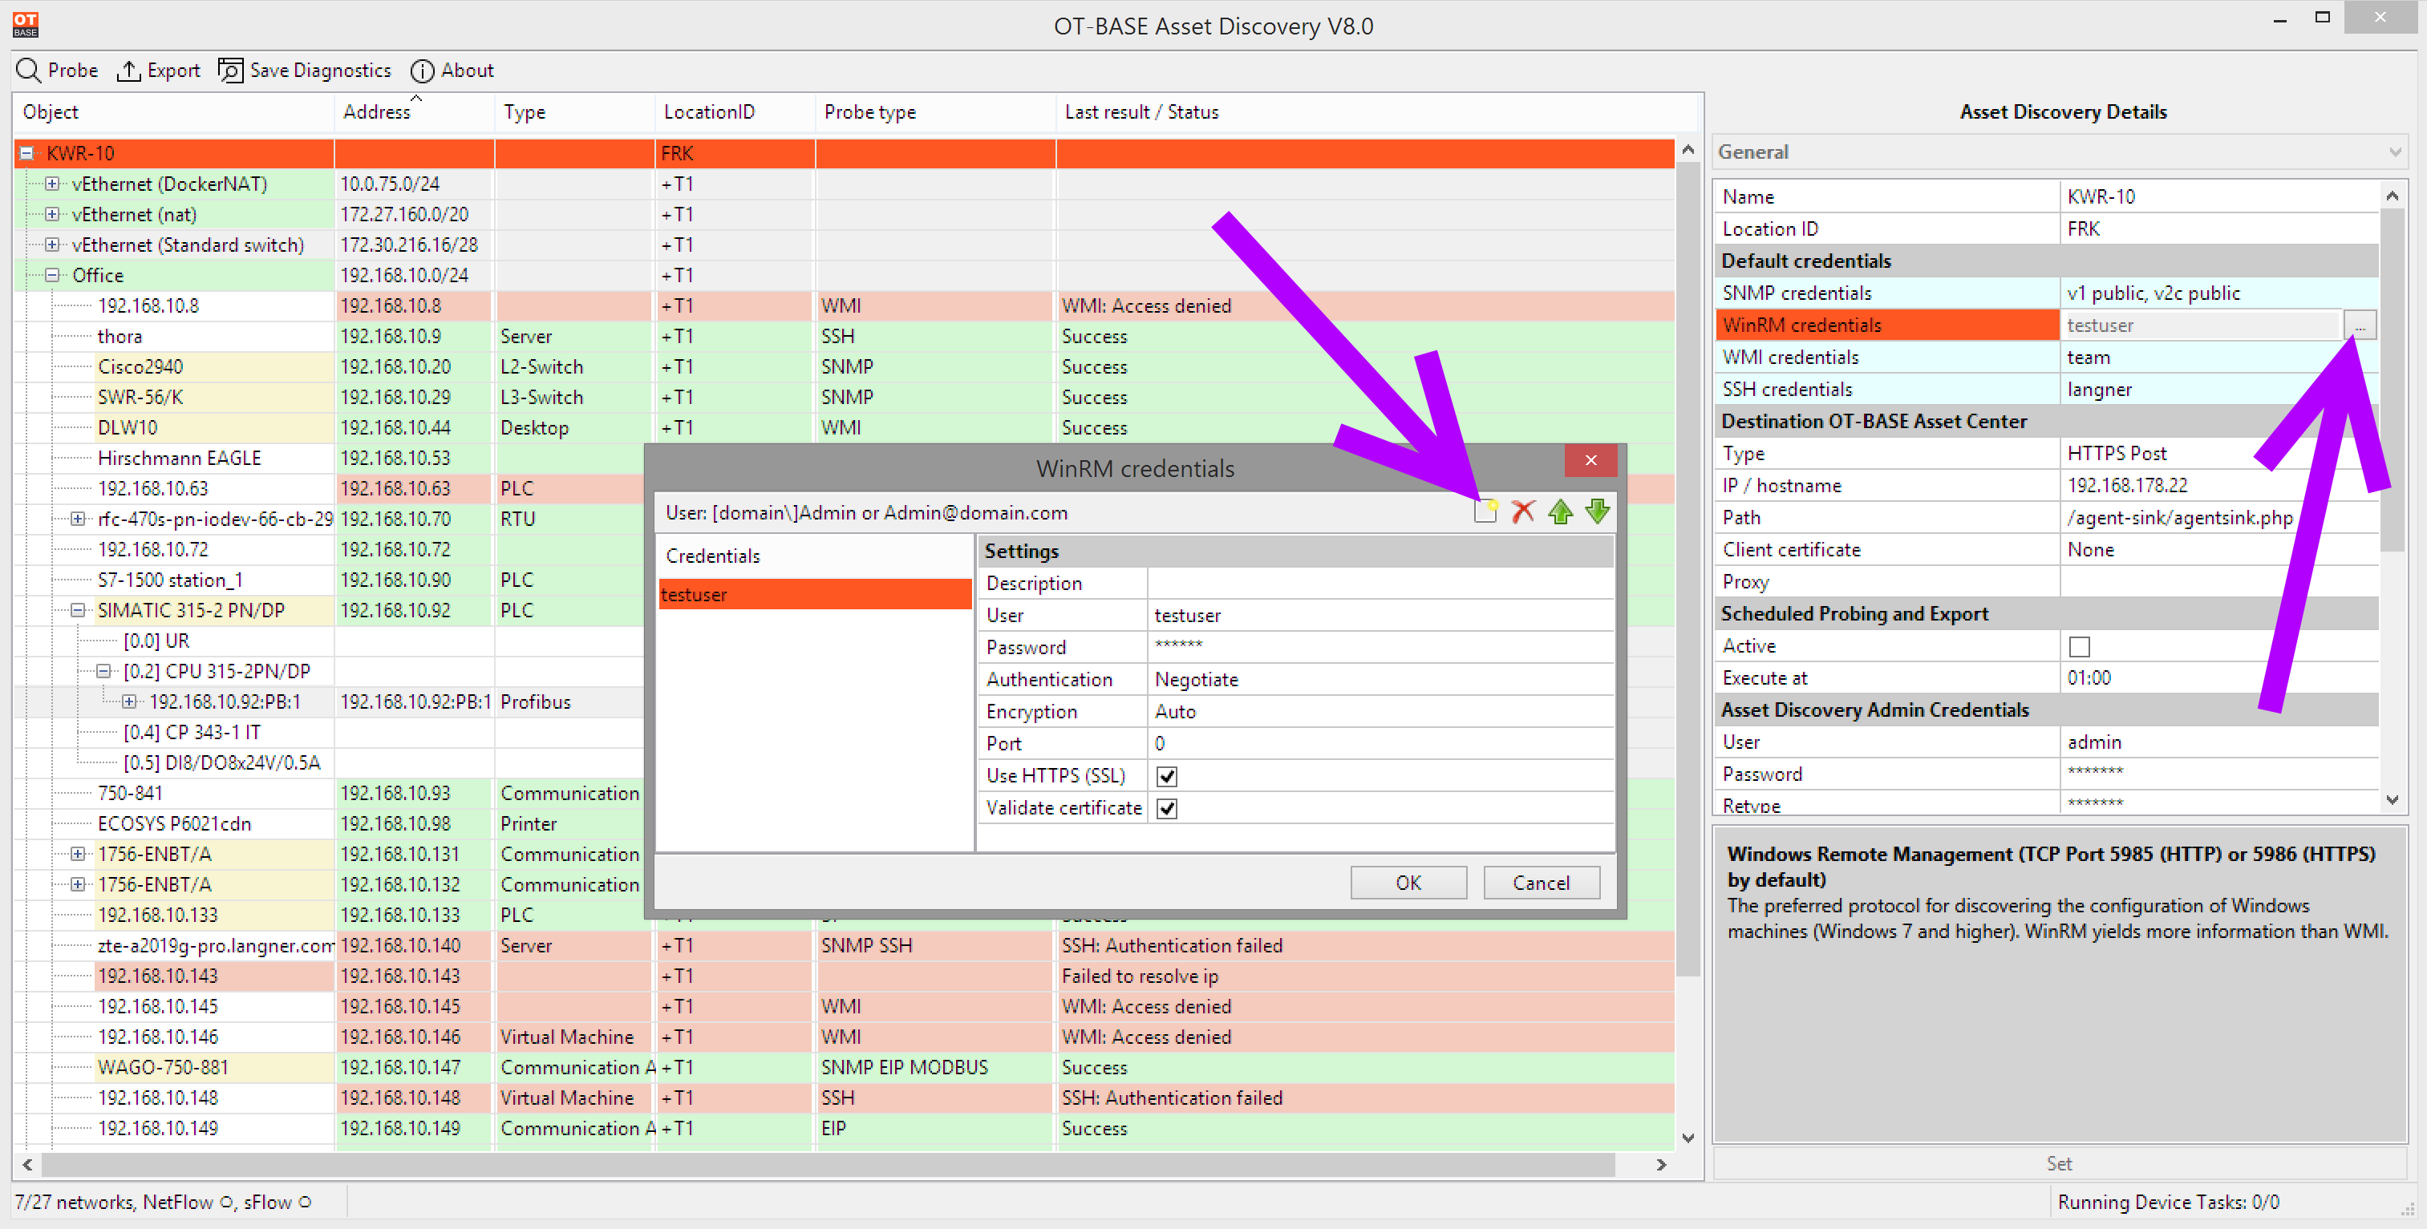Click Location ID value FRK
Image resolution: width=2427 pixels, height=1229 pixels.
(2218, 228)
